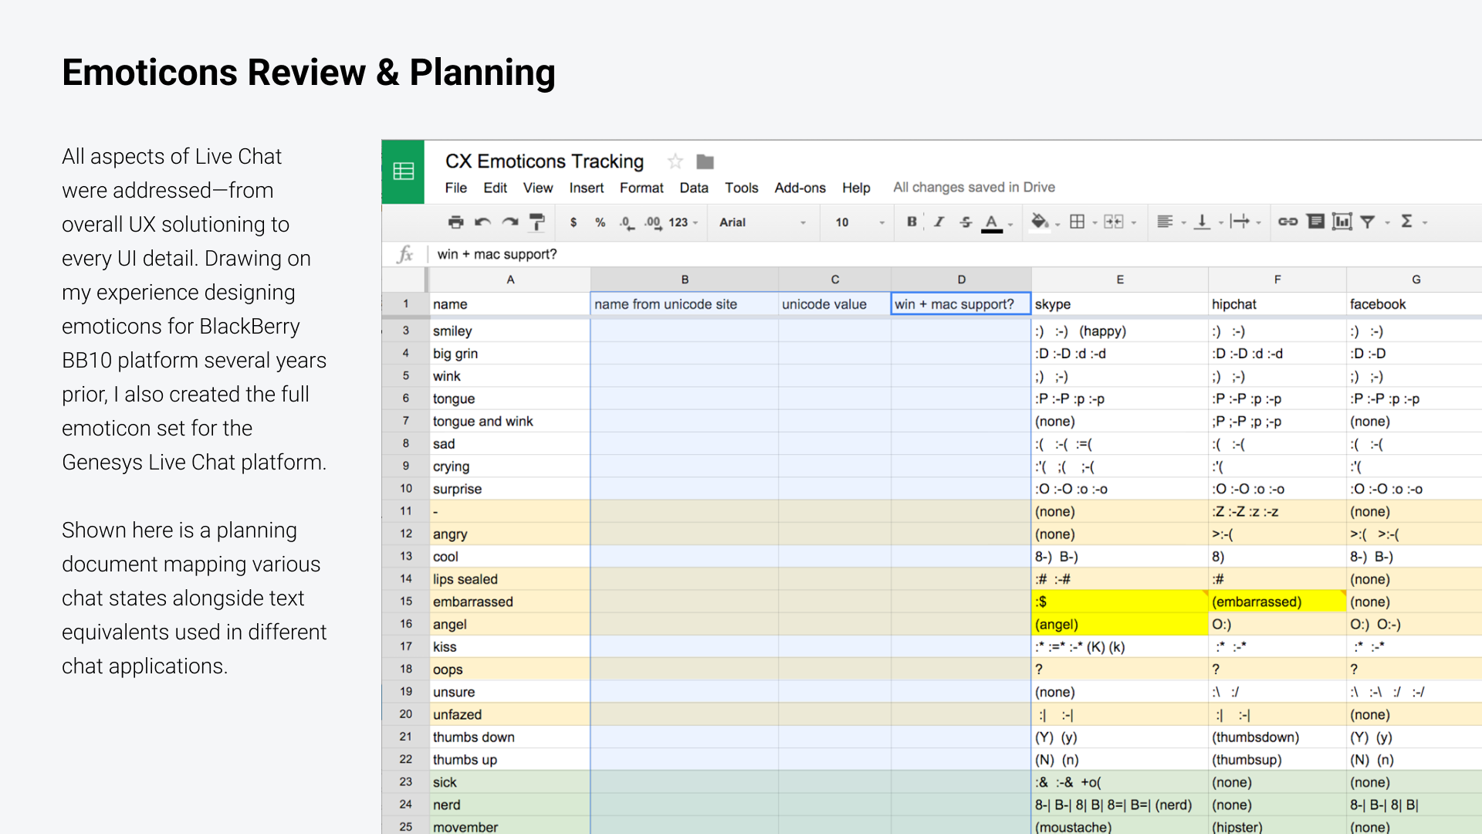Click the CX Emoticons Tracking title

coord(544,161)
